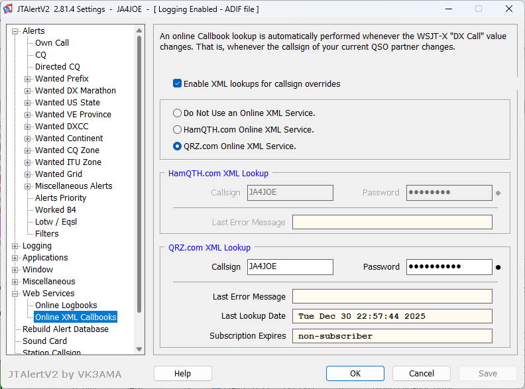This screenshot has width=525, height=389.
Task: Collapse the Alerts tree node
Action: click(15, 31)
